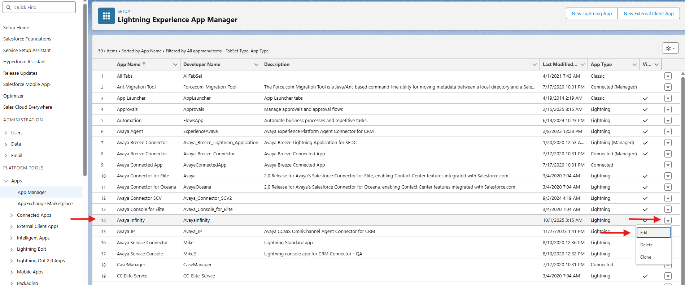Image resolution: width=685 pixels, height=285 pixels.
Task: Sort the table by App Name header
Action: [x=131, y=64]
